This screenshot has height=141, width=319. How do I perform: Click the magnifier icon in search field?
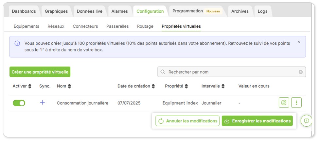tap(163, 72)
